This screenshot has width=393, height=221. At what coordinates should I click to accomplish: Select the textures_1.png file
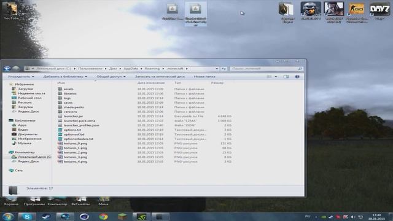[75, 148]
